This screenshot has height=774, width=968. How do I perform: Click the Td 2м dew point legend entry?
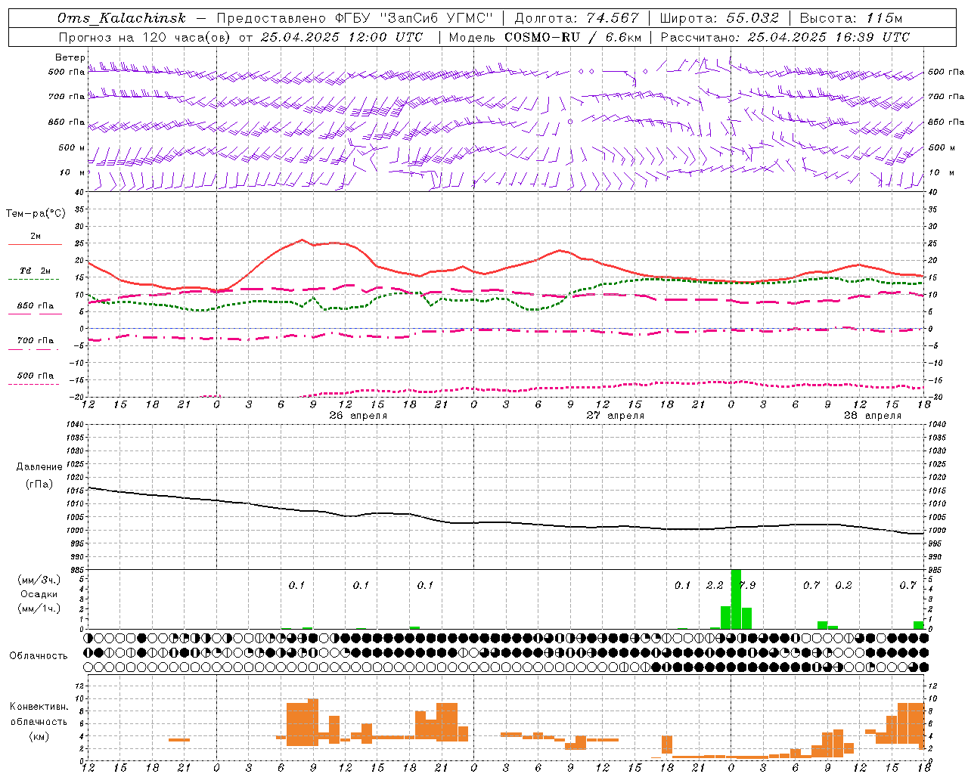35,271
